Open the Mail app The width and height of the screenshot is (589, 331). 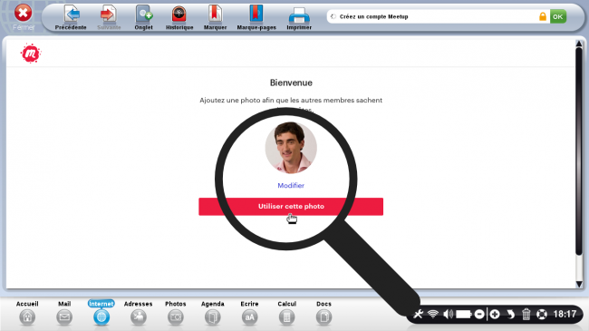[x=64, y=313]
